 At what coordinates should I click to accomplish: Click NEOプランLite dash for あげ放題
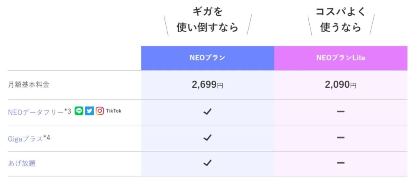pyautogui.click(x=340, y=163)
